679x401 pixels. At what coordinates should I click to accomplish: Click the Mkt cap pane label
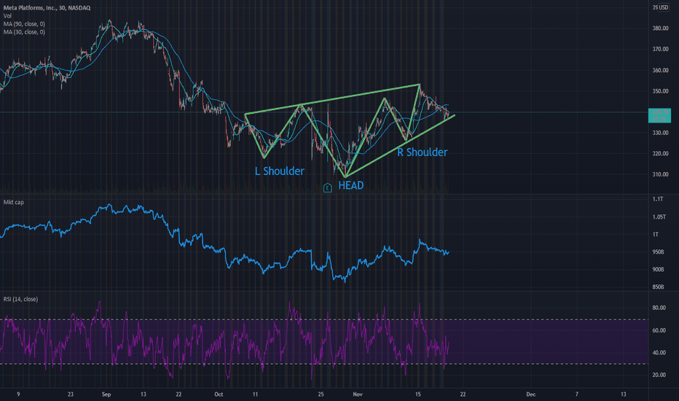coord(14,202)
